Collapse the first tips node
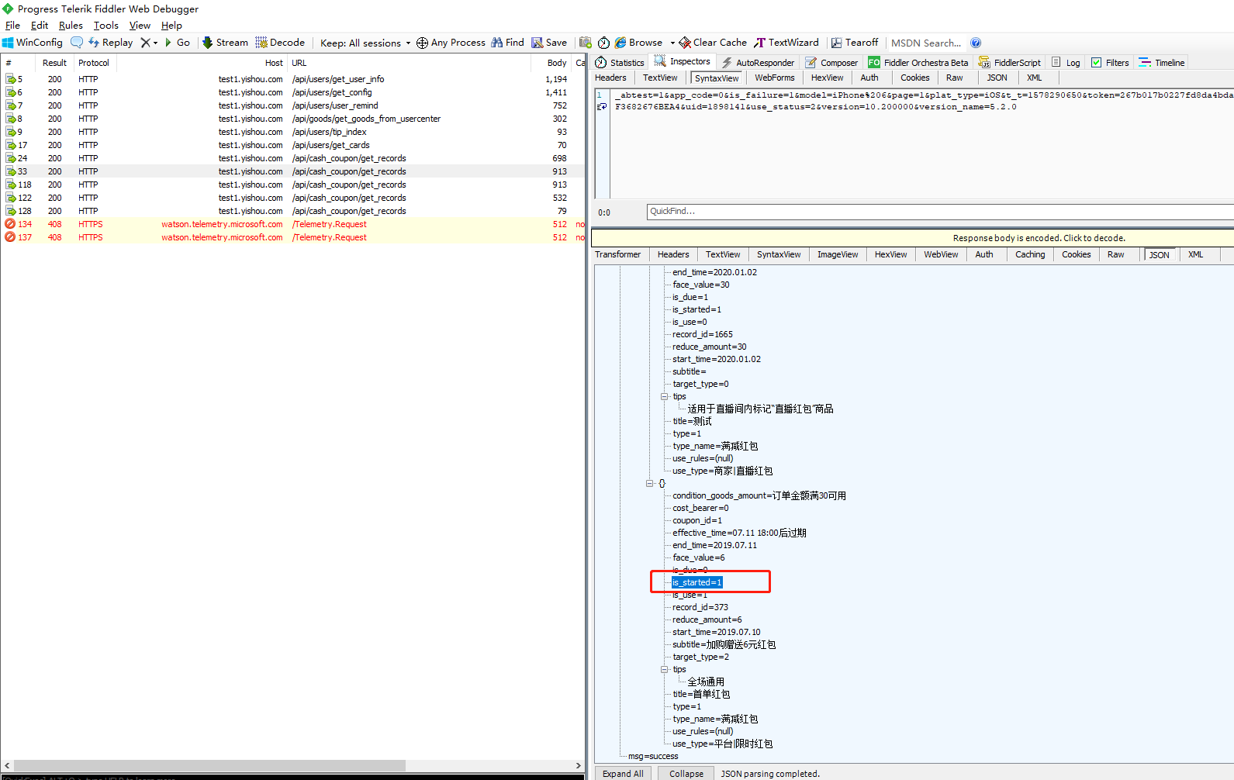 [x=664, y=396]
